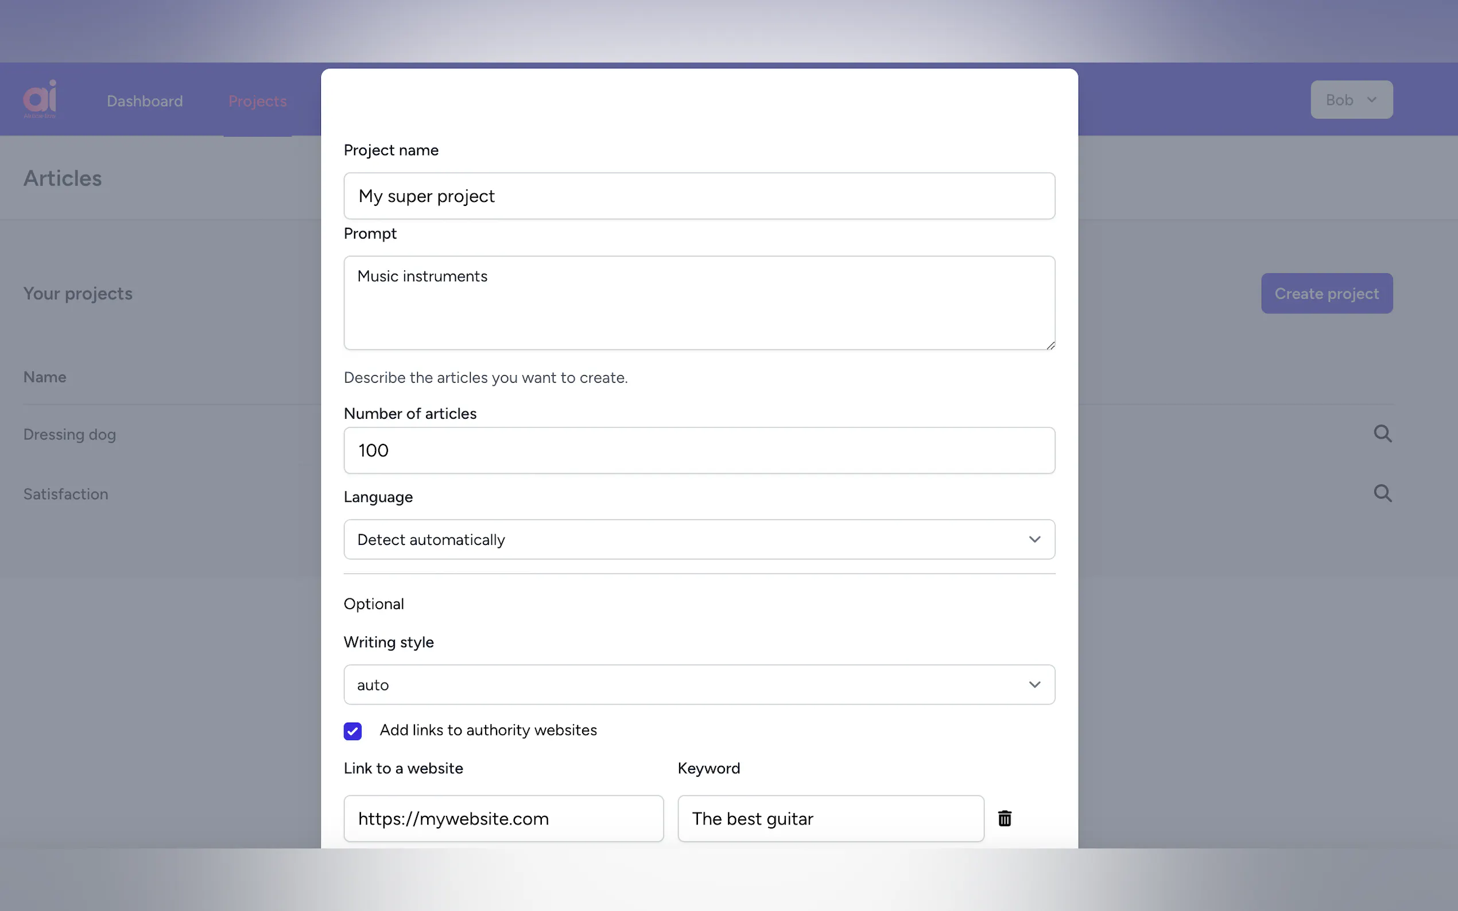Open the Writing style dropdown
Screen dimensions: 1458x911
tap(699, 684)
